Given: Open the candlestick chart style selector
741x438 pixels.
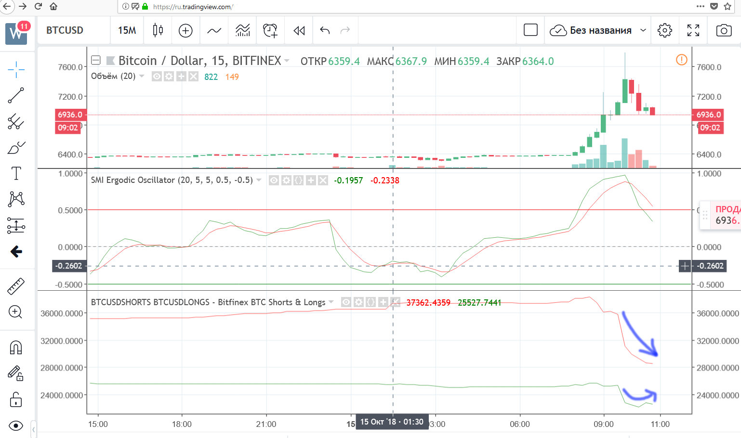Looking at the screenshot, I should 158,30.
